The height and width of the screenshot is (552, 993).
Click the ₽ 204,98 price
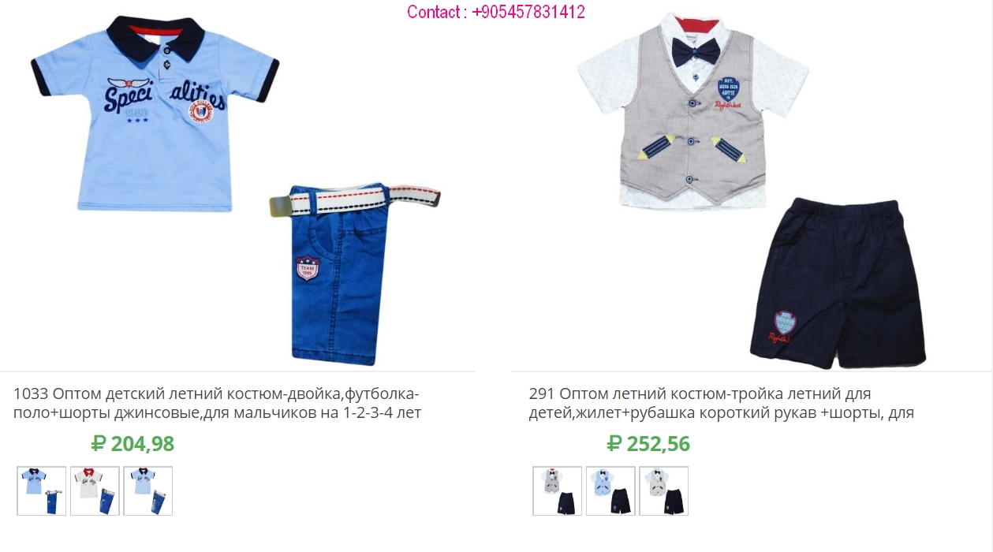coord(133,444)
